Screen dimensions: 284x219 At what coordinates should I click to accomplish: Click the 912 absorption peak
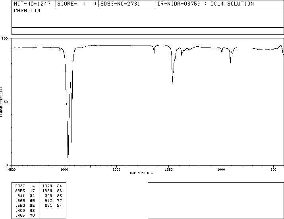pos(230,63)
